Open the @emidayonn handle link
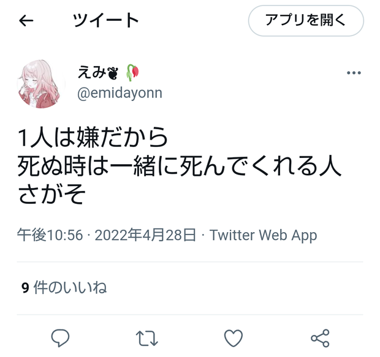 (120, 93)
